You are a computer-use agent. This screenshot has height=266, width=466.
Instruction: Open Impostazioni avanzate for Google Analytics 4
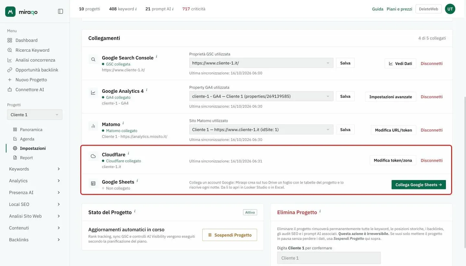391,97
